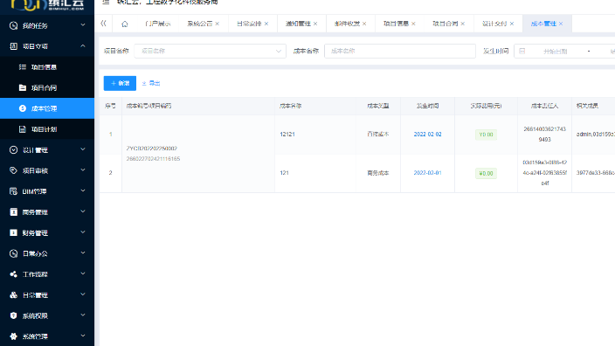The height and width of the screenshot is (346, 615).
Task: Close the 项目合同 tab with its X
Action: [x=463, y=24]
